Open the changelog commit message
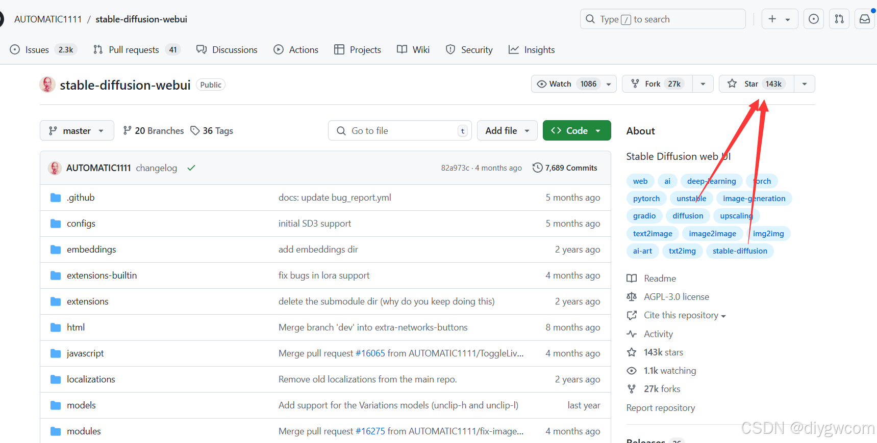The height and width of the screenshot is (443, 877). click(x=157, y=168)
